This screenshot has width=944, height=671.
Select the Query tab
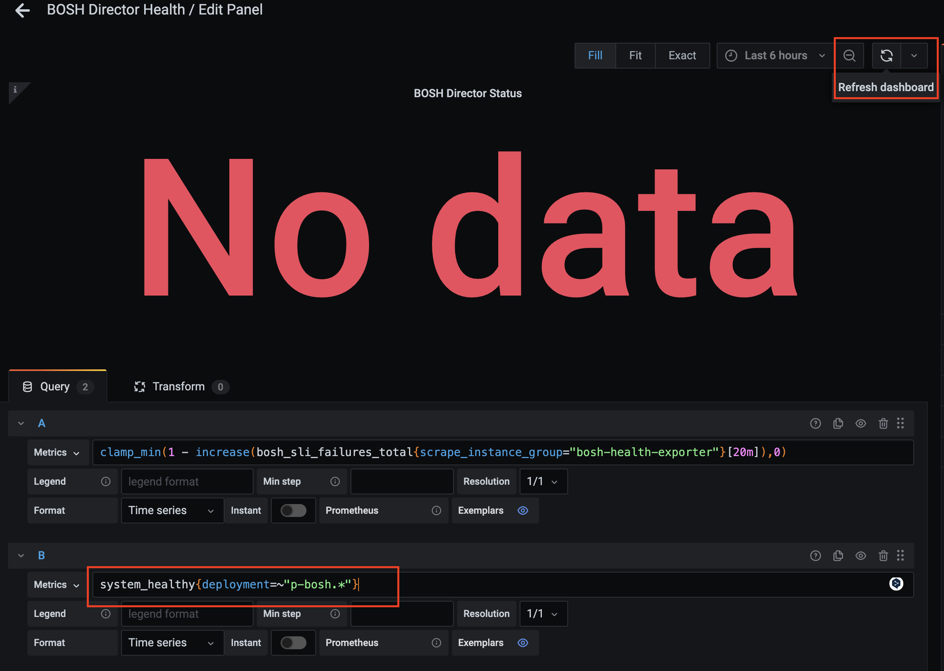point(55,387)
